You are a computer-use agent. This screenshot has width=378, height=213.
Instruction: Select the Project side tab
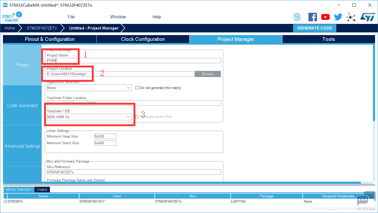(x=22, y=65)
